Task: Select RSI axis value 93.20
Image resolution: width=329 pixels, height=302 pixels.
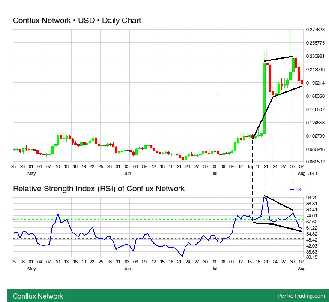Action: pyautogui.click(x=312, y=198)
